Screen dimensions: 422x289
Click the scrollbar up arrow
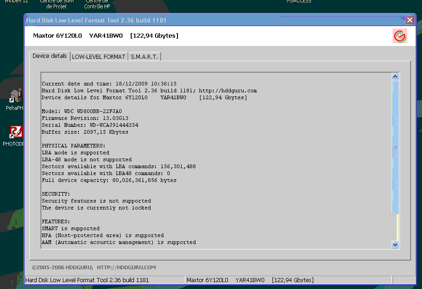point(395,77)
